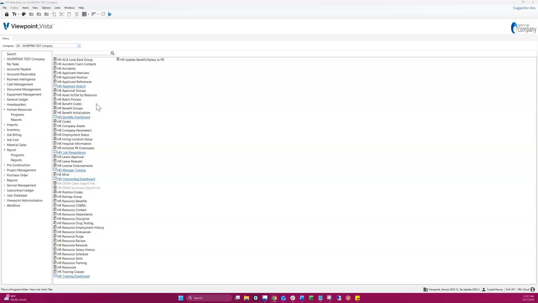Expand the Purchase Order tree node
This screenshot has width=538, height=303.
pyautogui.click(x=4, y=175)
